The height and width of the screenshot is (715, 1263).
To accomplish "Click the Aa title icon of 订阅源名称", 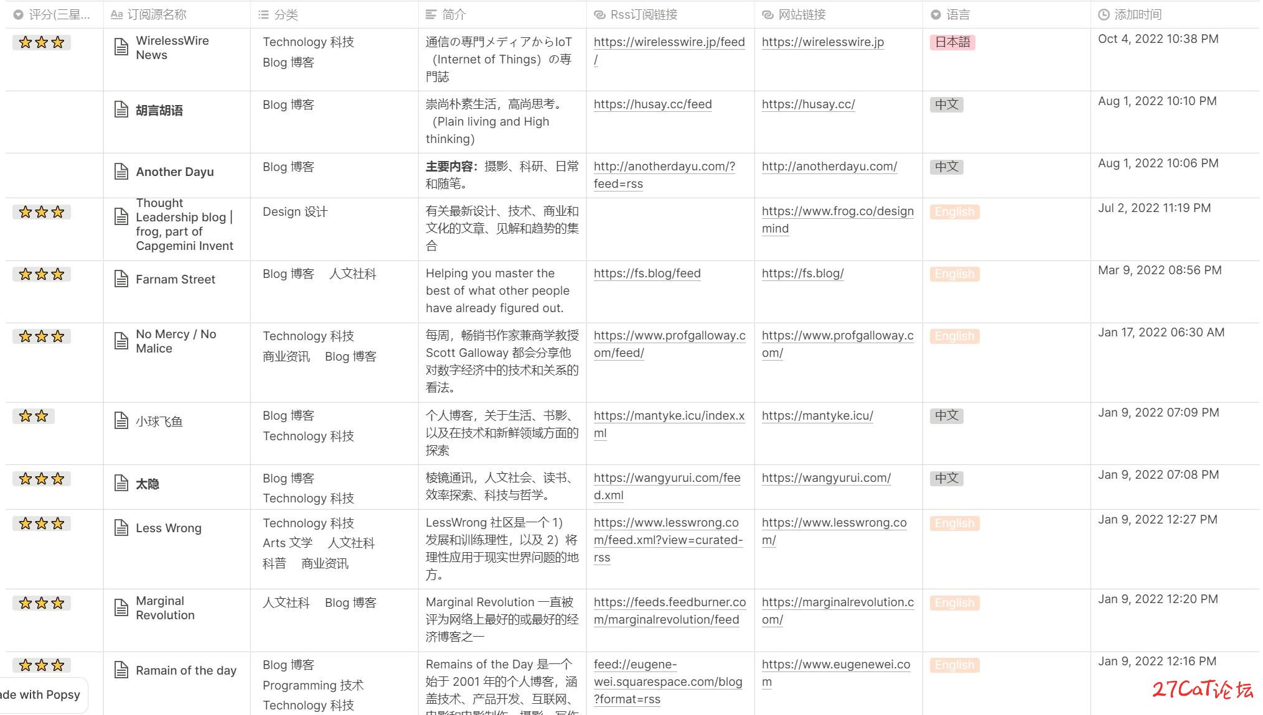I will [116, 14].
